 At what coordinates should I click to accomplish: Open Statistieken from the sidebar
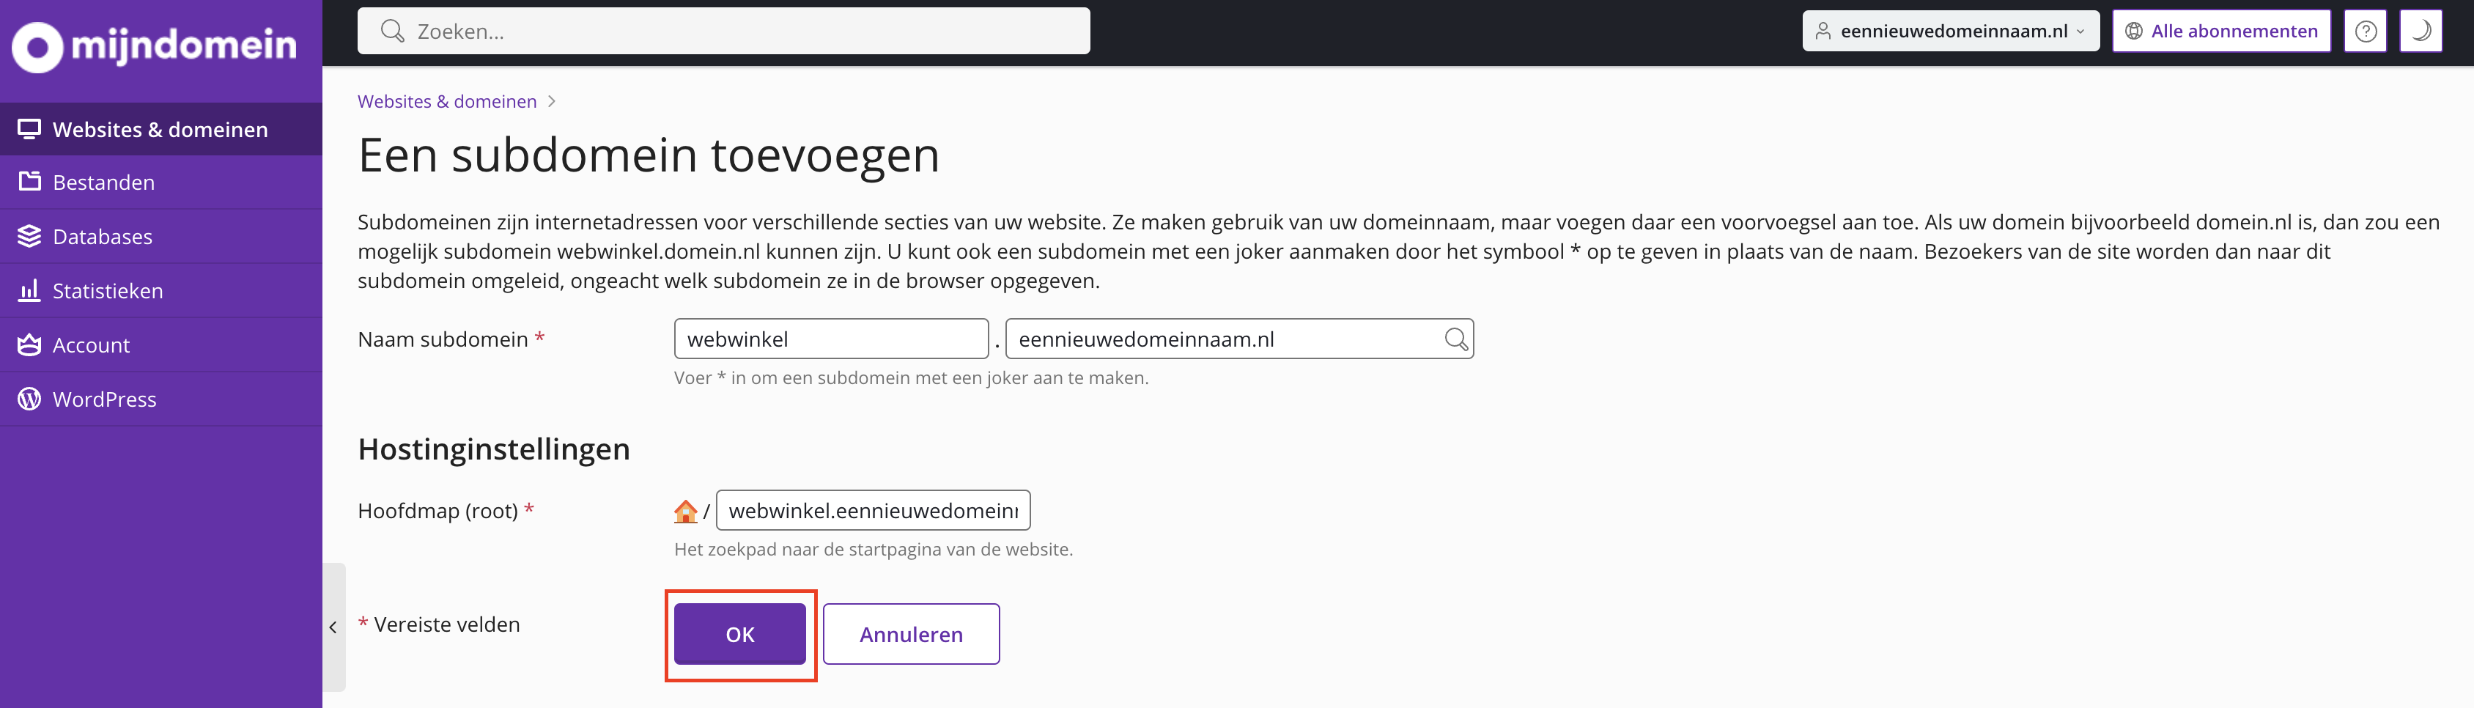pyautogui.click(x=108, y=291)
